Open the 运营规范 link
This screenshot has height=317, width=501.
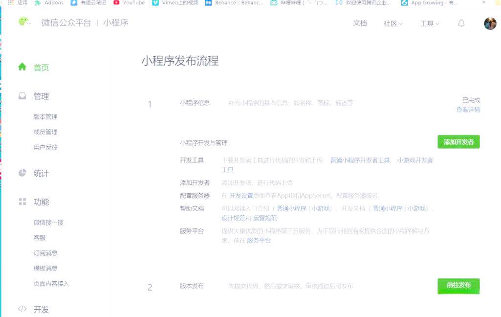coord(265,218)
